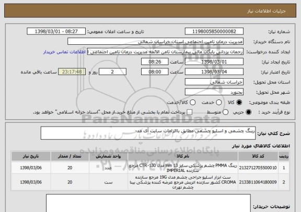Select the first row product code 213271270550010

point(258,168)
